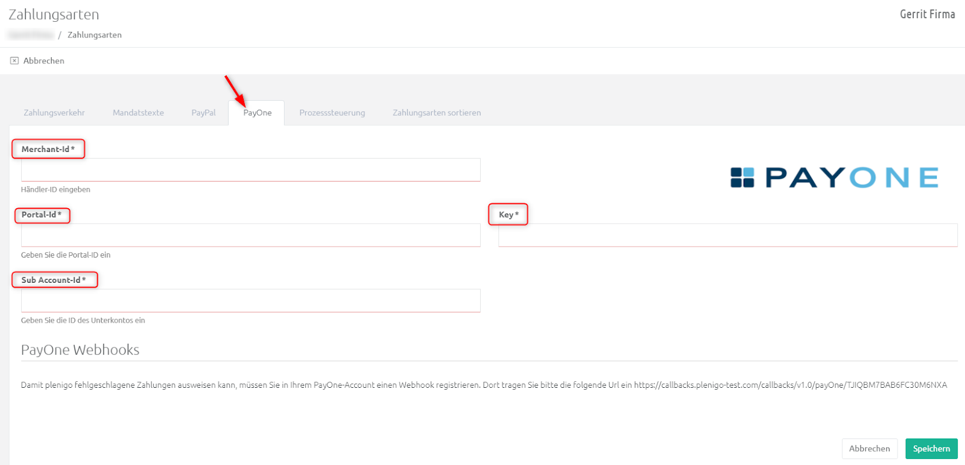Screen dimensions: 965x465
Task: Click the 'Händler-ID eingeben' hint text
Action: [x=55, y=189]
